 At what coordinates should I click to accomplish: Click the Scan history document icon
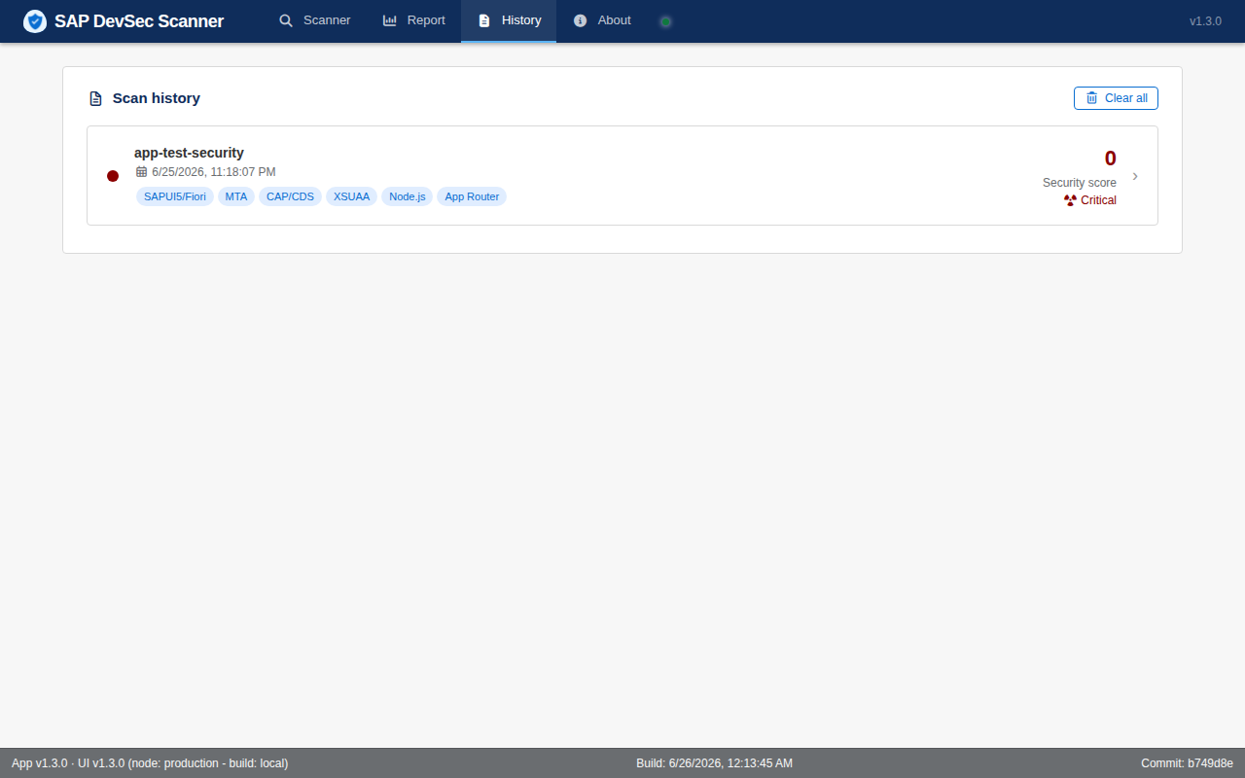click(x=95, y=98)
